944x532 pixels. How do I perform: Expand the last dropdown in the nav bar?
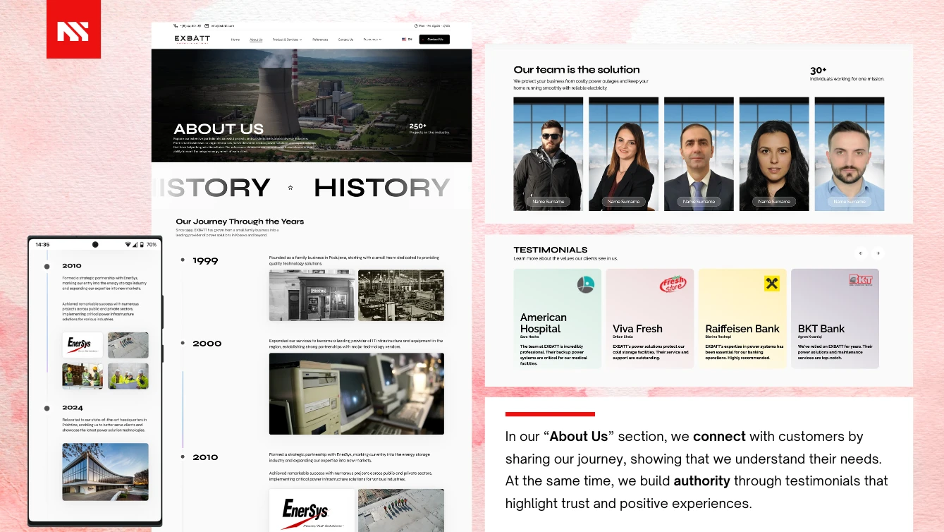point(372,40)
